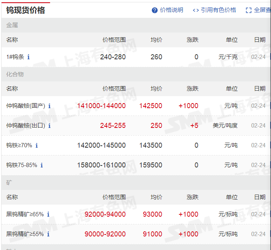Click the 美元/吨度 unit cell
Viewport: 271px width, 250px height.
click(225, 126)
